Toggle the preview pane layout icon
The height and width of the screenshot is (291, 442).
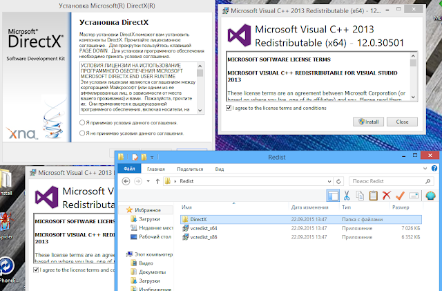(x=333, y=196)
